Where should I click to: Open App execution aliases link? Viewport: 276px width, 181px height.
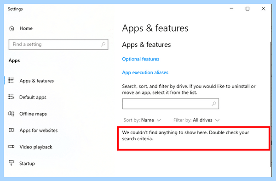click(x=145, y=72)
